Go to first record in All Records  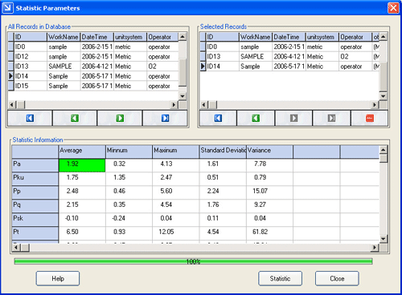[30, 118]
